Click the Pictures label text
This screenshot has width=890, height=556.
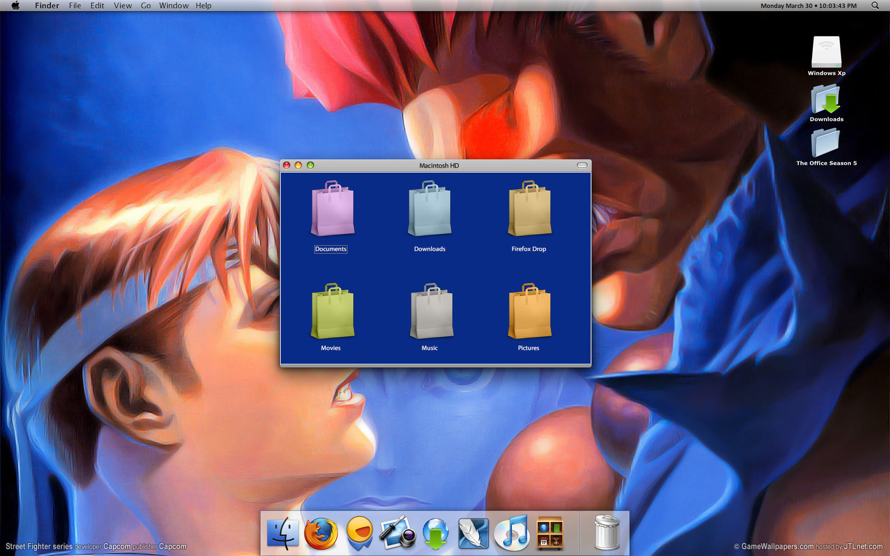click(x=529, y=348)
